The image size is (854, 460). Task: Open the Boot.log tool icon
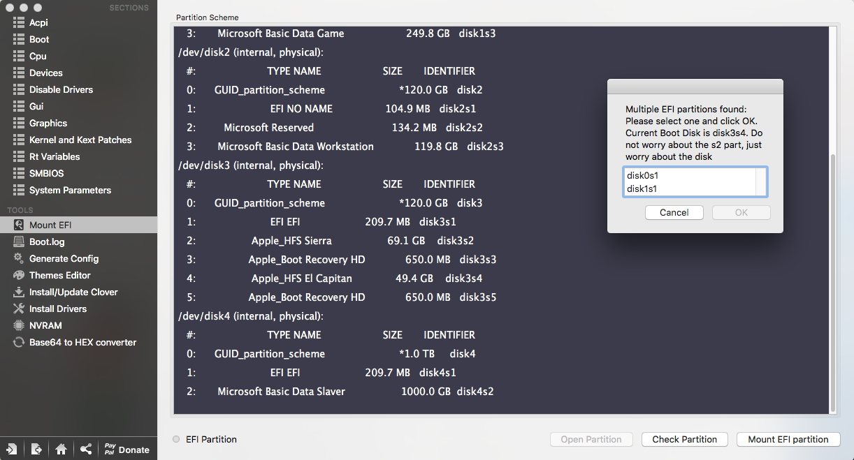(19, 242)
